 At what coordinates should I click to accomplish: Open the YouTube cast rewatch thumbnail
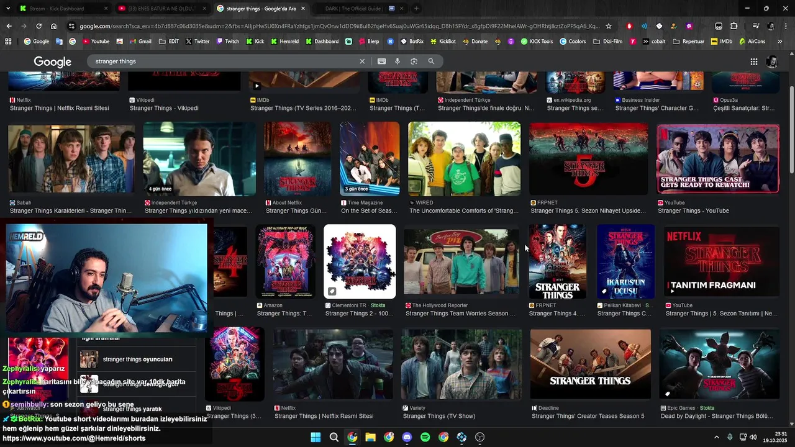pos(718,159)
